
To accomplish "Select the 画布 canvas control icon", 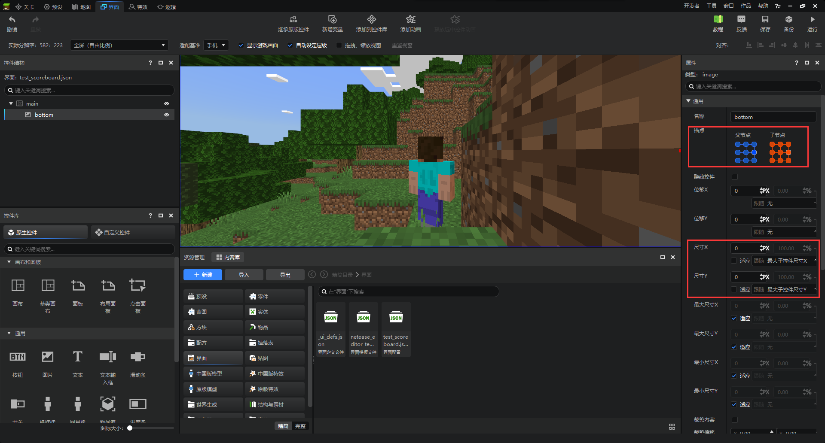I will [18, 285].
